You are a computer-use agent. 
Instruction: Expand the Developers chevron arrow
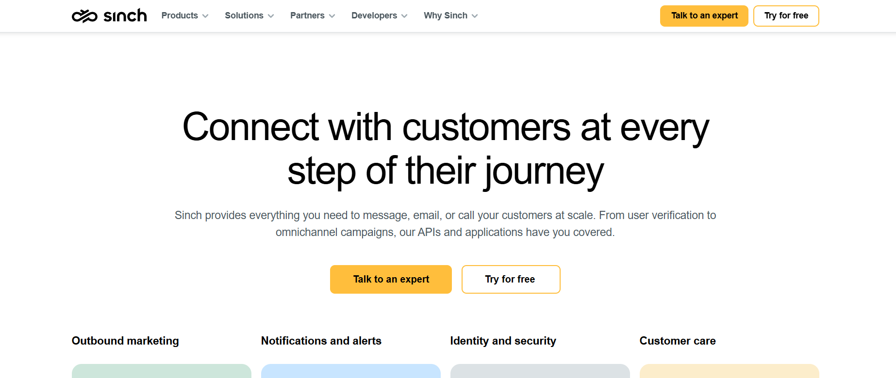click(404, 16)
